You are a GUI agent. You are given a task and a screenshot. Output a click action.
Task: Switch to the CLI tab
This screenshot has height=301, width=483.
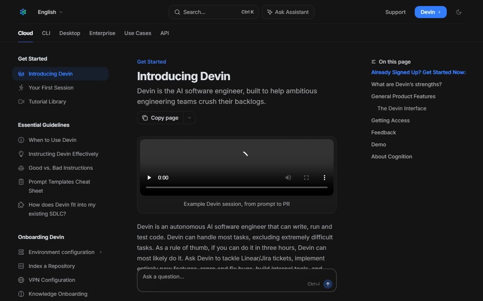click(46, 33)
